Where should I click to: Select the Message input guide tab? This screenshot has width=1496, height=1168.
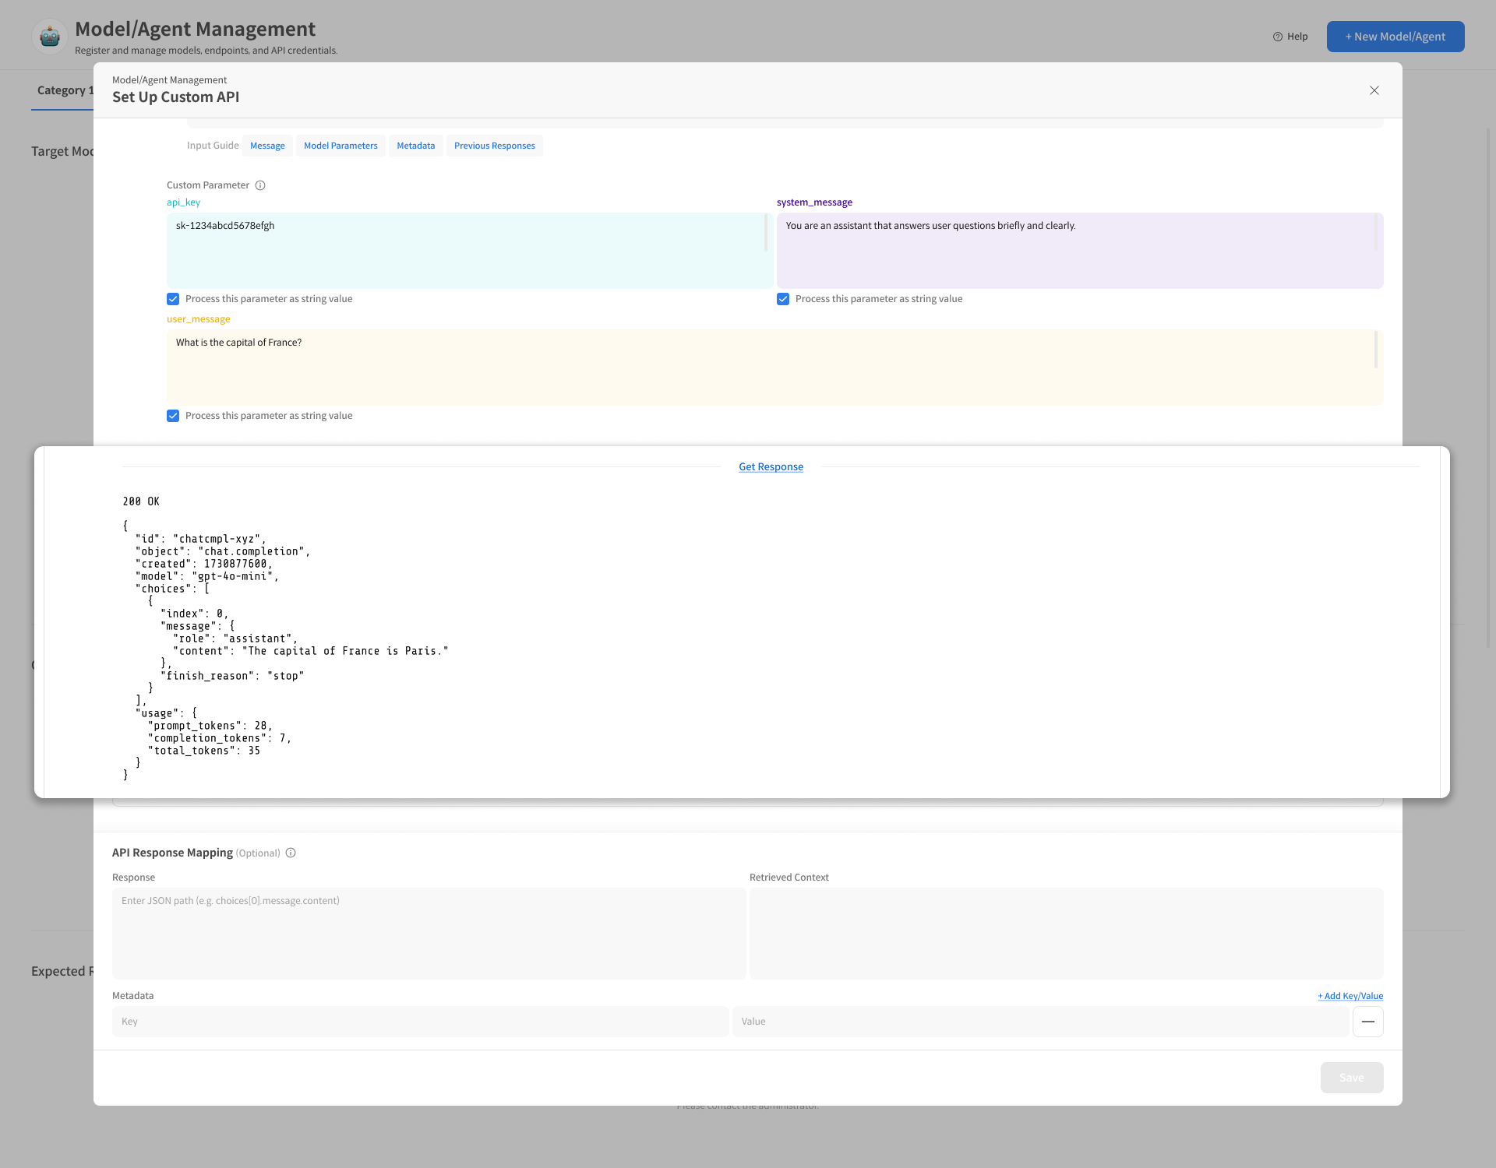click(x=267, y=146)
